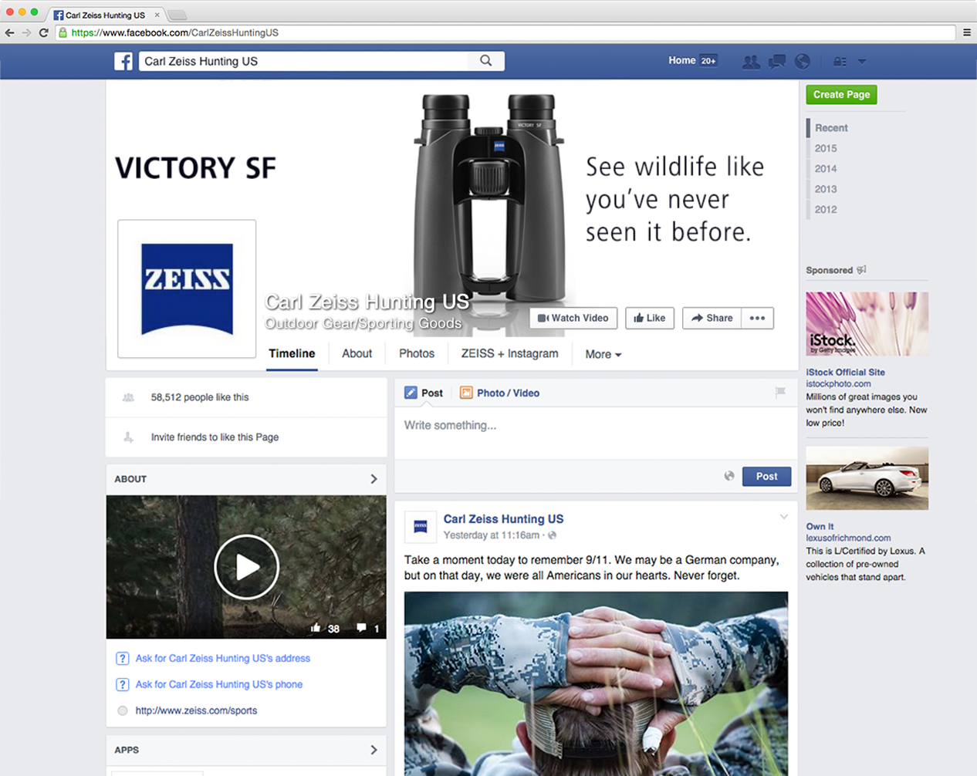Click Create Page button
This screenshot has width=977, height=776.
click(841, 94)
